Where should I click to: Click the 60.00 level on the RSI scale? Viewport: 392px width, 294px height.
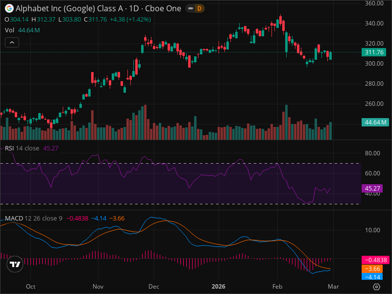pyautogui.click(x=372, y=173)
